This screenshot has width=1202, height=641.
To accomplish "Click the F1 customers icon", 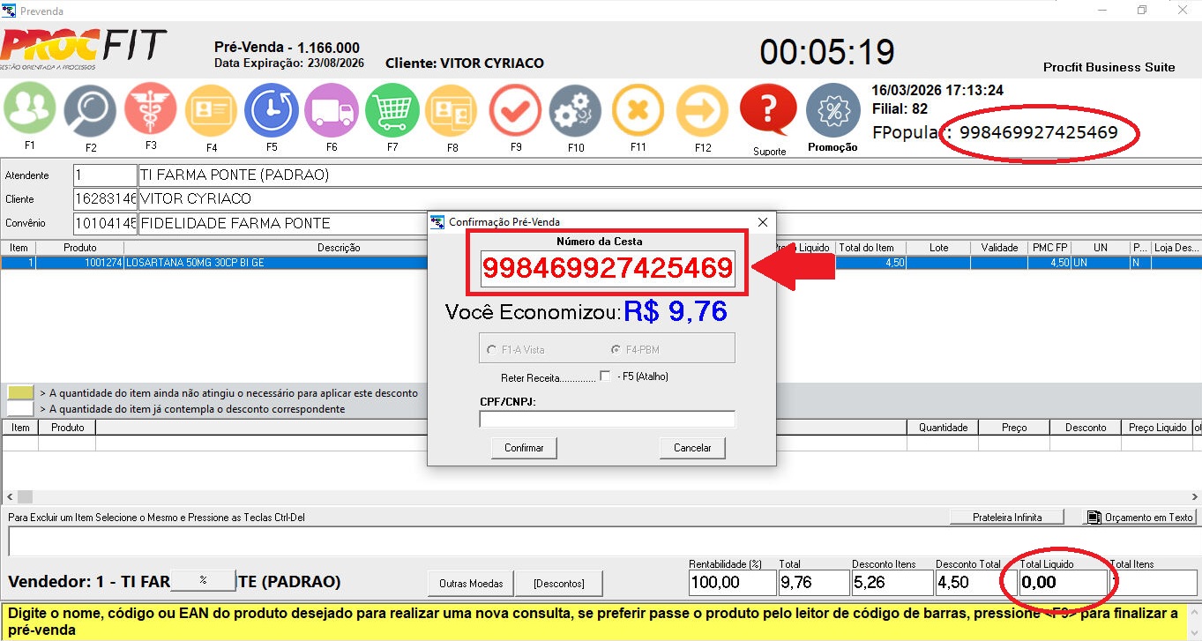I will coord(30,109).
